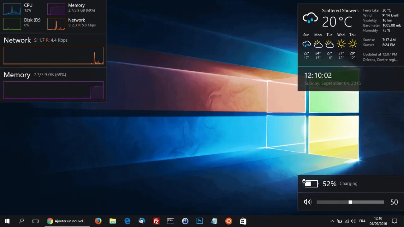Open the Wi-Fi network tray icon
404x227 pixels.
click(x=347, y=221)
